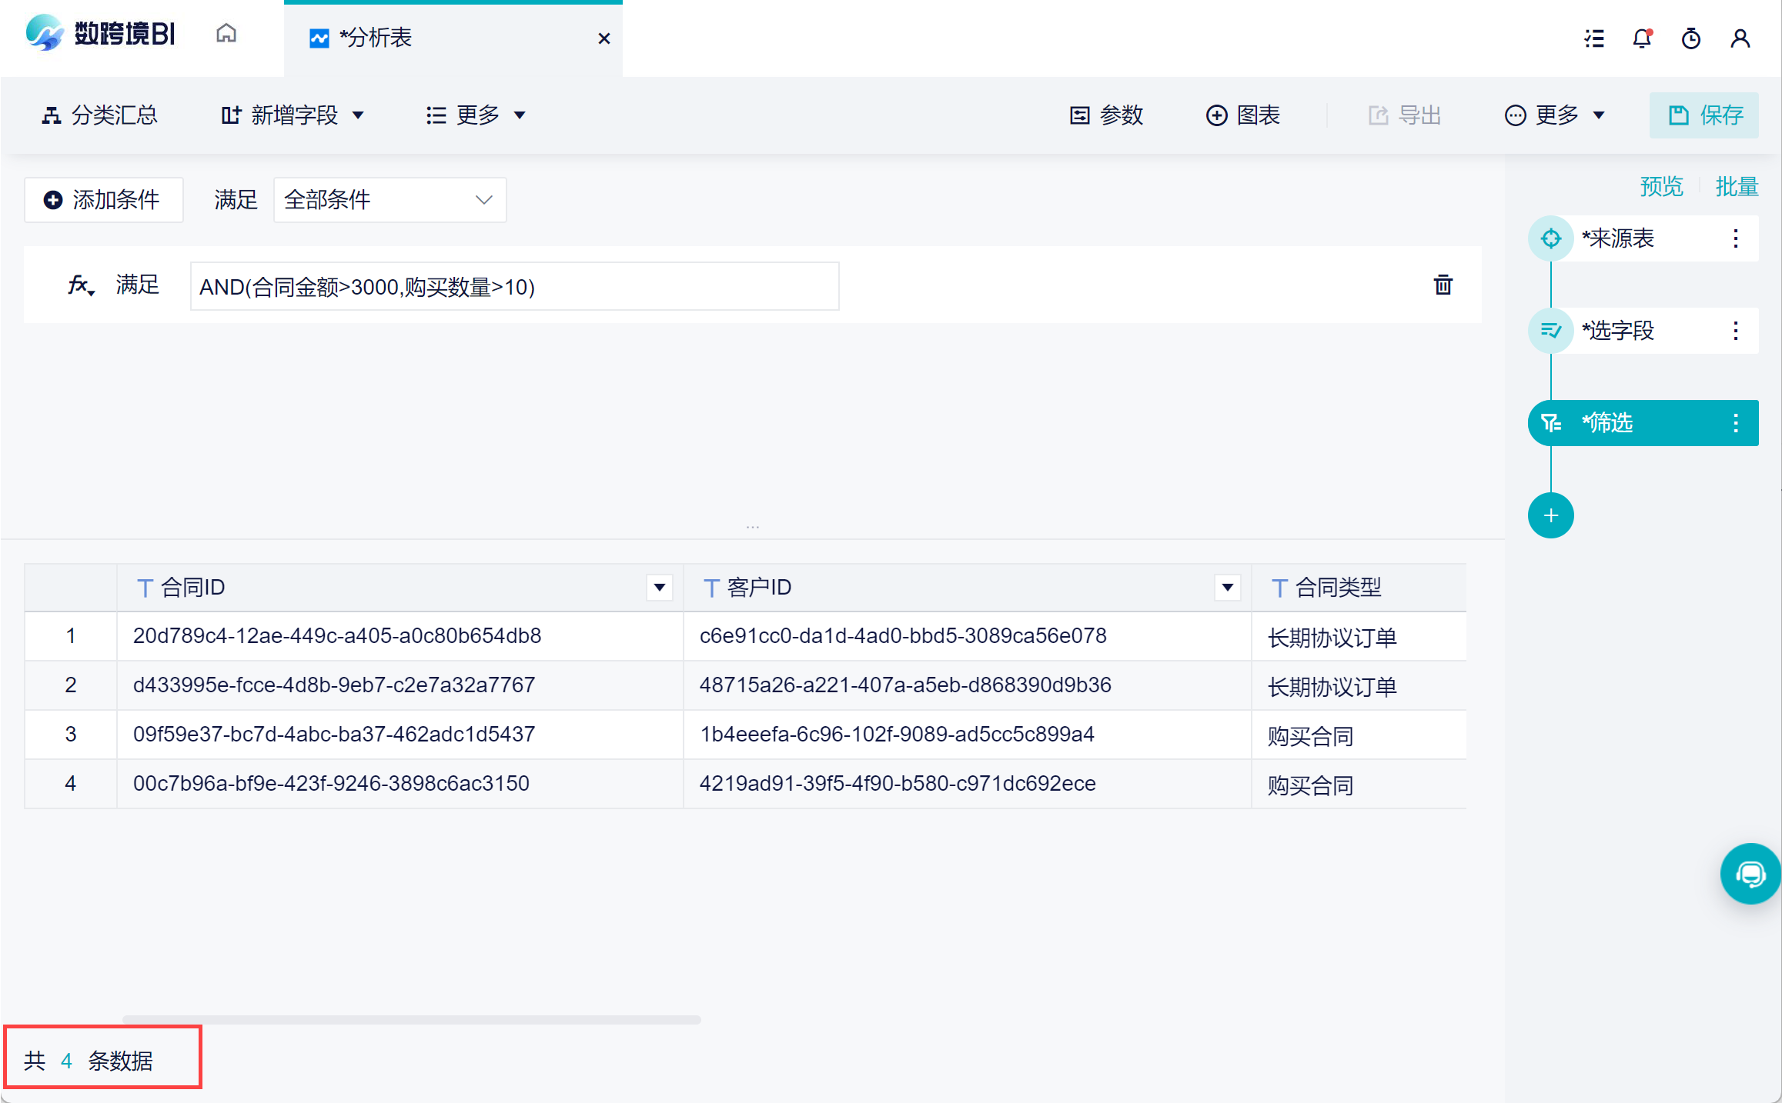The height and width of the screenshot is (1103, 1782).
Task: Open 客户ID column dropdown arrow
Action: point(1227,588)
